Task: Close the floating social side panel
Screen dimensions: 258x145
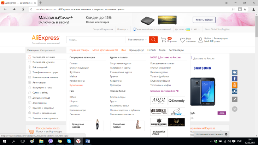Action: 234,109
